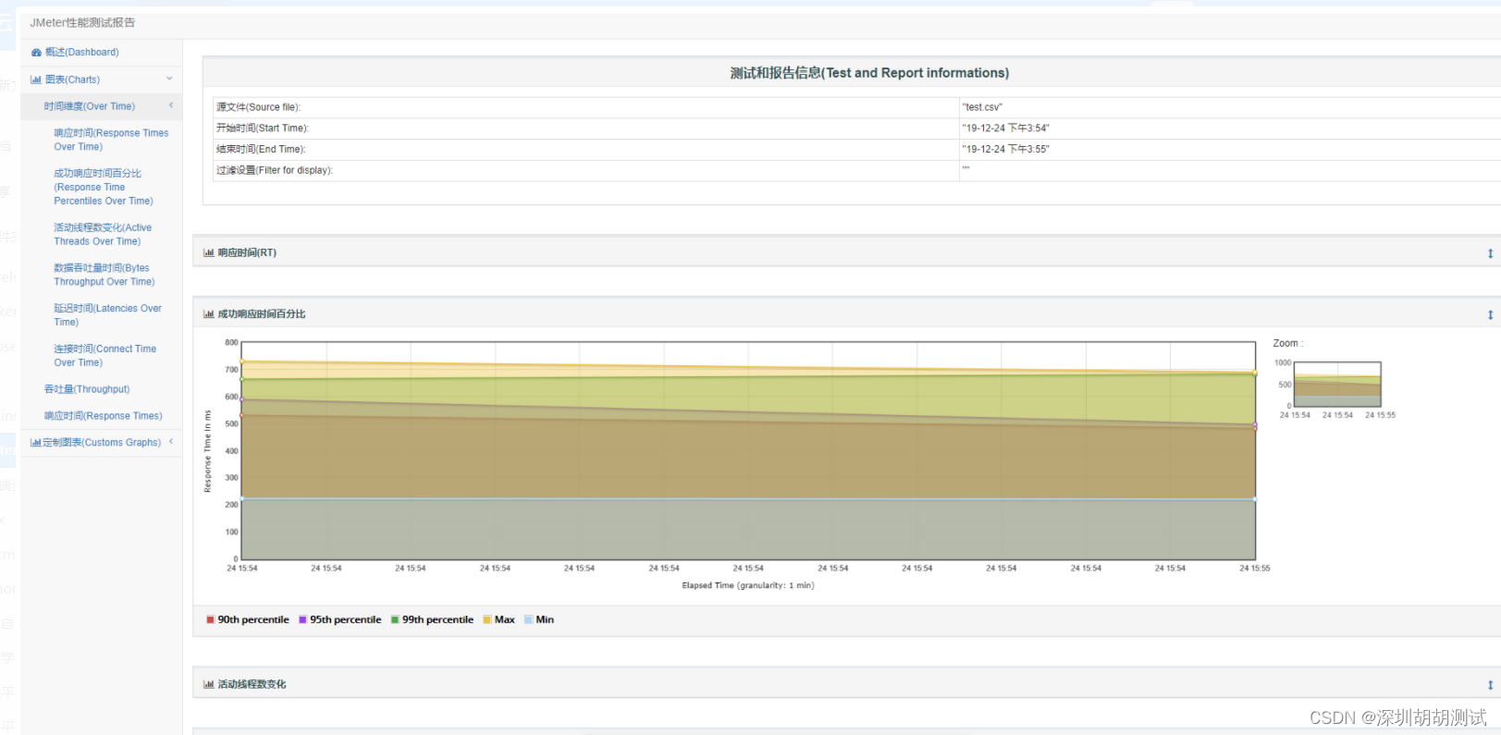Click the Elapsed Time axis label
This screenshot has width=1501, height=735.
coord(748,585)
